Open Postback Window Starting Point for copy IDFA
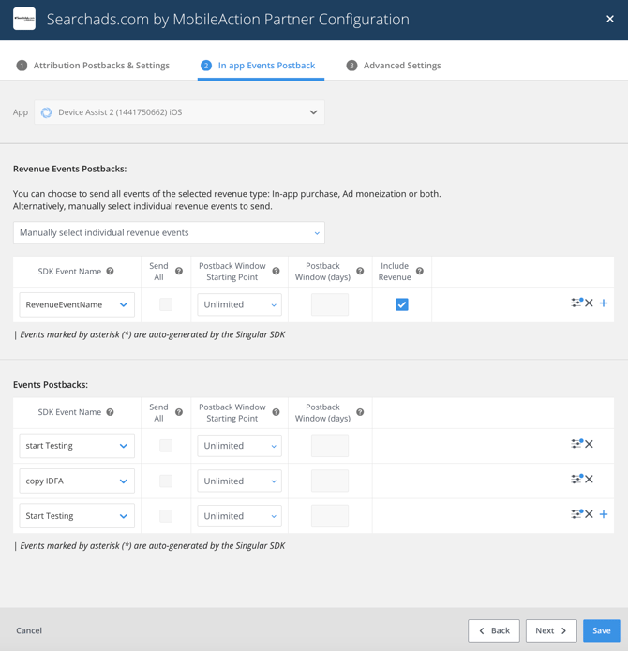The image size is (628, 651). tap(240, 481)
